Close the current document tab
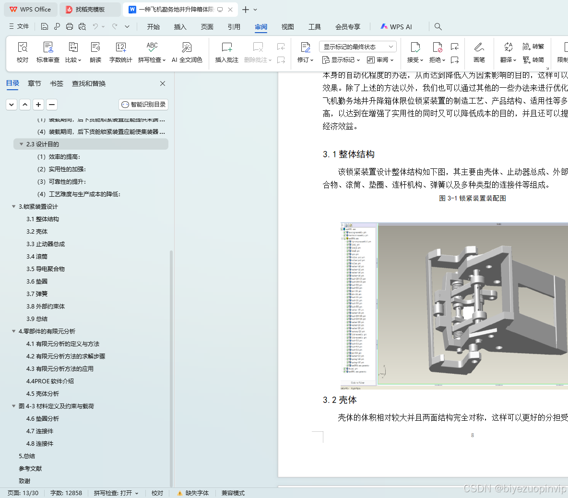 pyautogui.click(x=230, y=10)
